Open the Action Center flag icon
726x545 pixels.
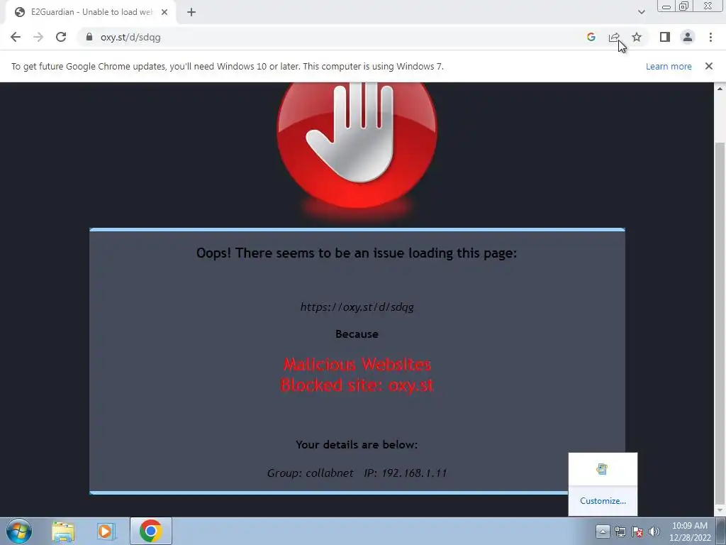[637, 532]
